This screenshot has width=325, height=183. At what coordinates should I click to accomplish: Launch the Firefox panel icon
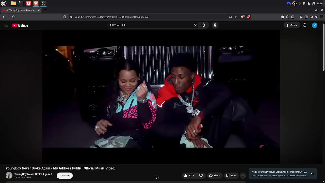pyautogui.click(x=28, y=3)
